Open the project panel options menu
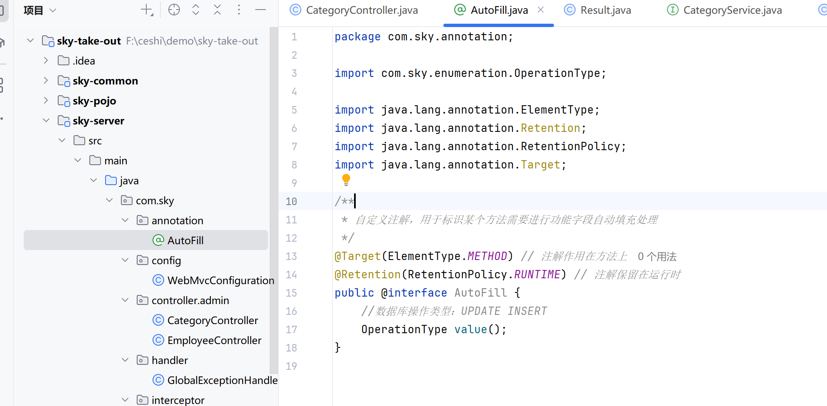827x406 pixels. pyautogui.click(x=239, y=10)
